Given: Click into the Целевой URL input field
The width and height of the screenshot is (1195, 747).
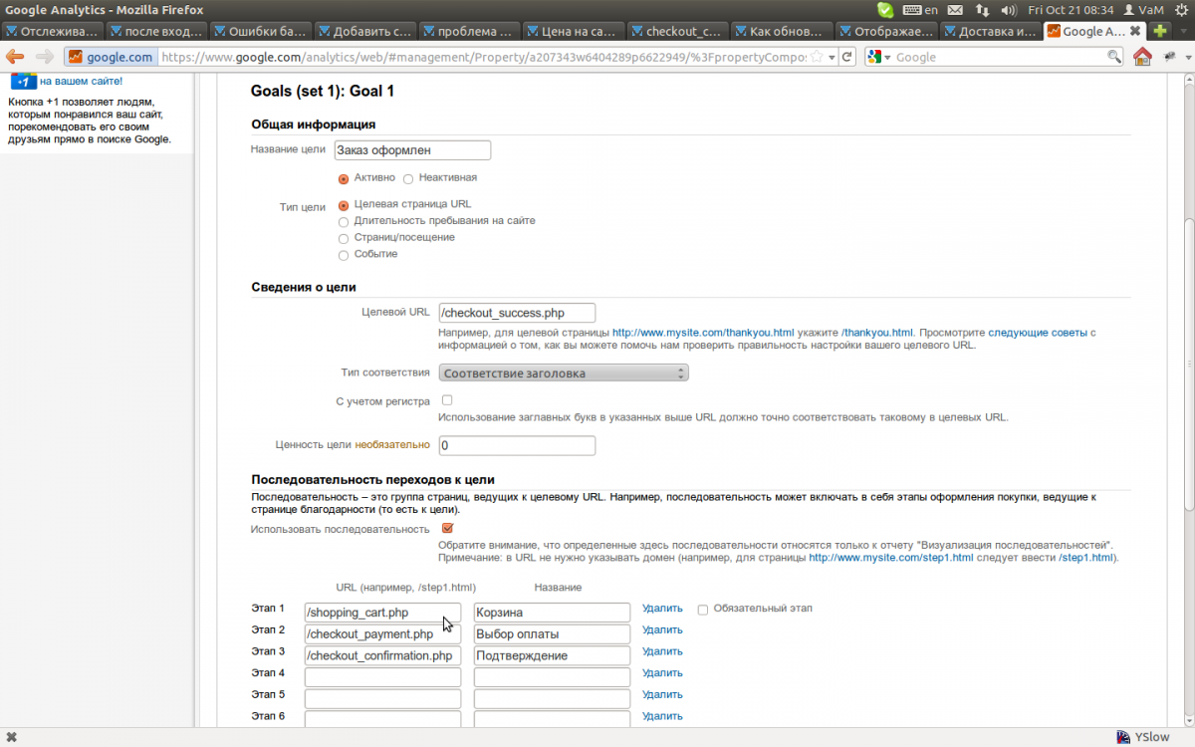Looking at the screenshot, I should pyautogui.click(x=516, y=313).
